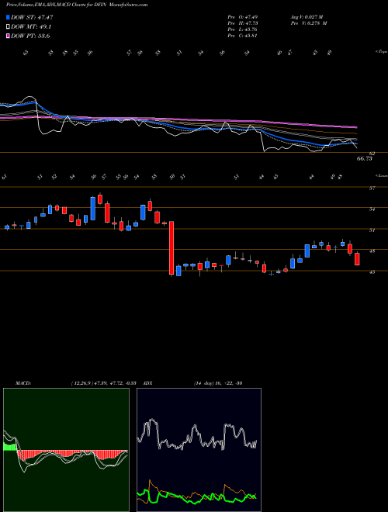
Task: Open the green MACD histogram chart panel
Action: click(66, 450)
